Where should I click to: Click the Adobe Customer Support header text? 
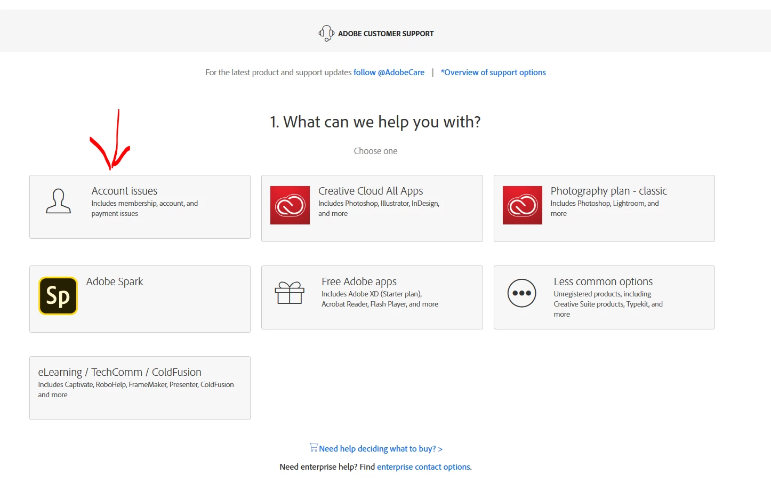(x=386, y=34)
